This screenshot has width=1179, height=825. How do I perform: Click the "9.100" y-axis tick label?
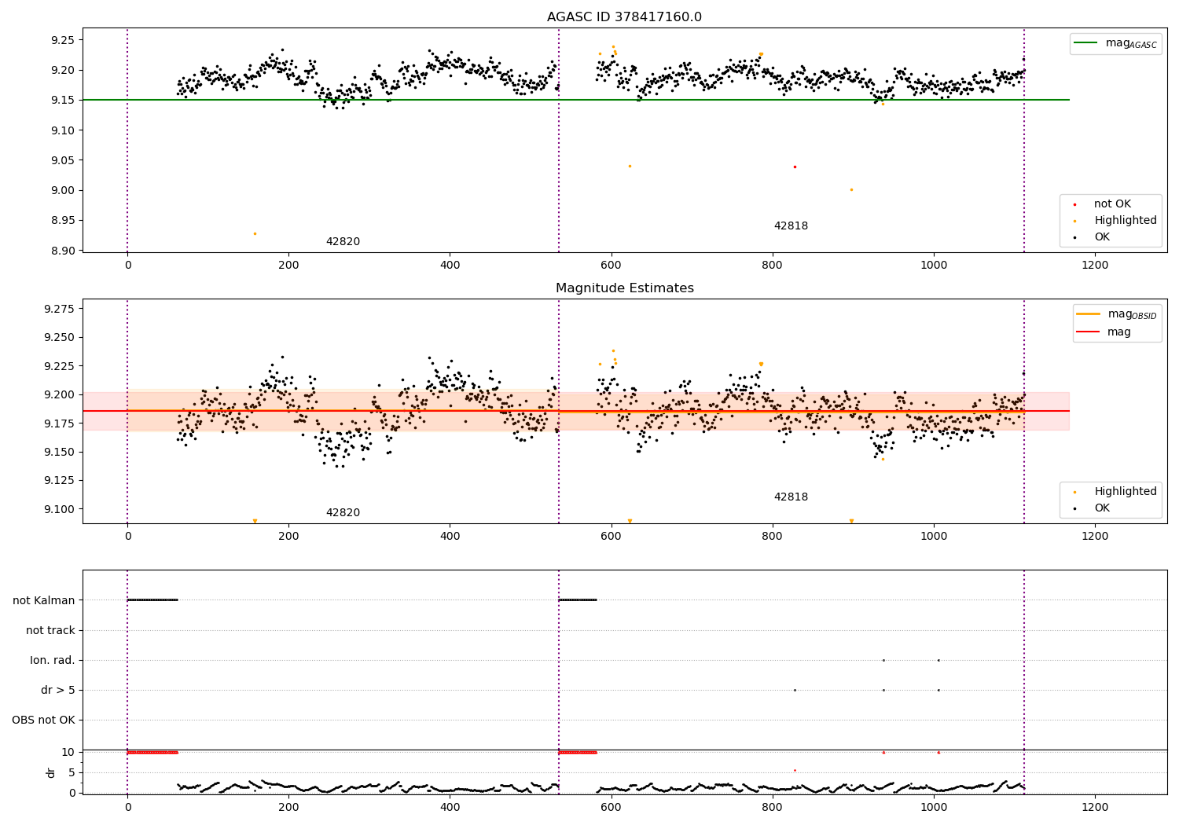tap(58, 509)
